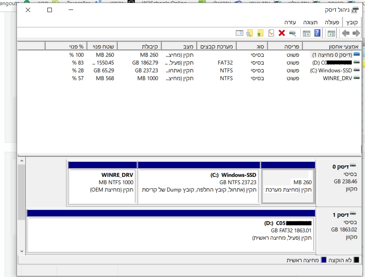365x277 pixels.
Task: Click the folder with green up-arrow icon
Action: click(x=260, y=33)
